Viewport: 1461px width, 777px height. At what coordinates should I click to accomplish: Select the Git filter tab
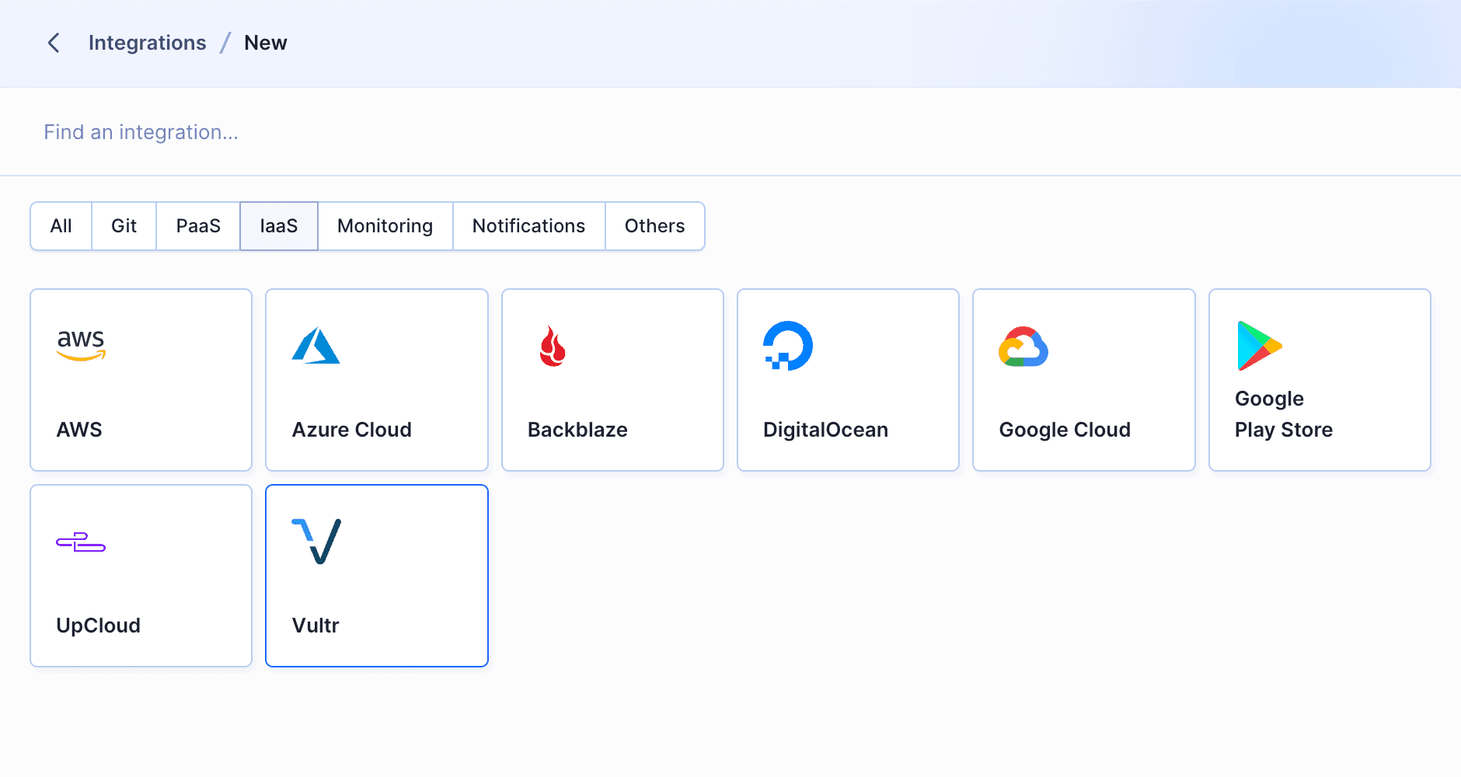(124, 226)
